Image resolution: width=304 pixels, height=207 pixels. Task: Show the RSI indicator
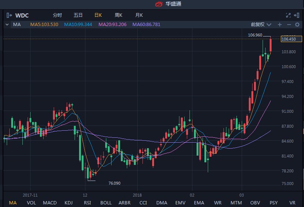(x=87, y=203)
